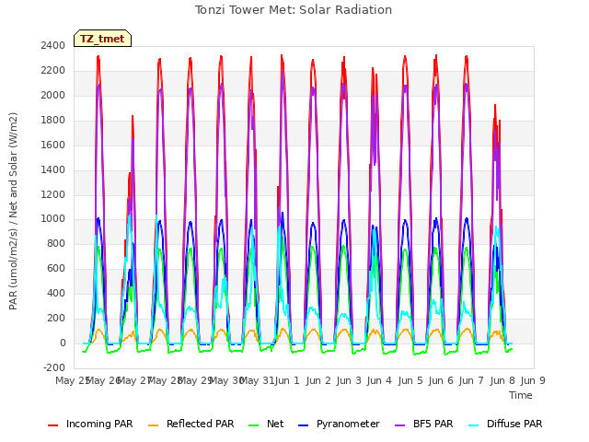Click the Jun 9 x-axis date label

pyautogui.click(x=533, y=380)
